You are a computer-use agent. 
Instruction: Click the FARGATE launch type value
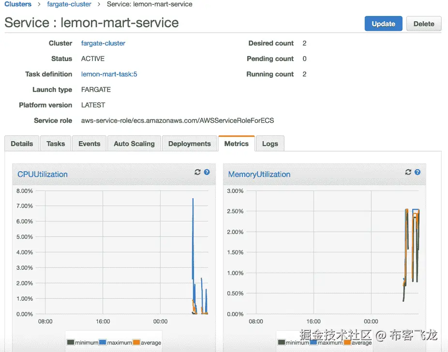[x=96, y=89]
